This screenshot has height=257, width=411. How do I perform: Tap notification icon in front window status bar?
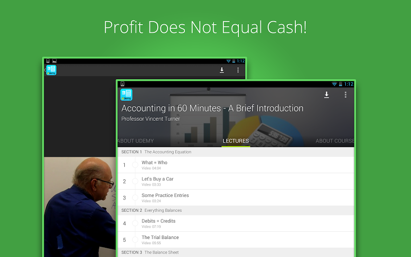click(122, 84)
